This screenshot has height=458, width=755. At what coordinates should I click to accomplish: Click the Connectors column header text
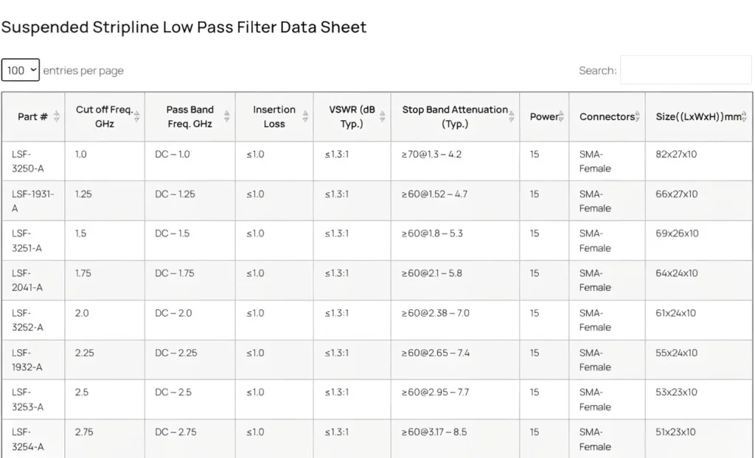[x=606, y=116]
